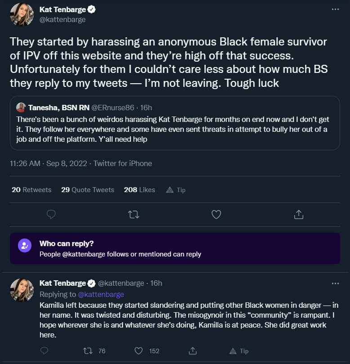View the 20 Retweets list
The width and height of the screenshot is (350, 364).
point(31,190)
